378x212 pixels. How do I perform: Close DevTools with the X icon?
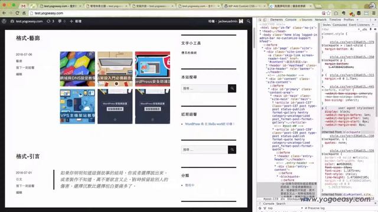[x=376, y=19]
